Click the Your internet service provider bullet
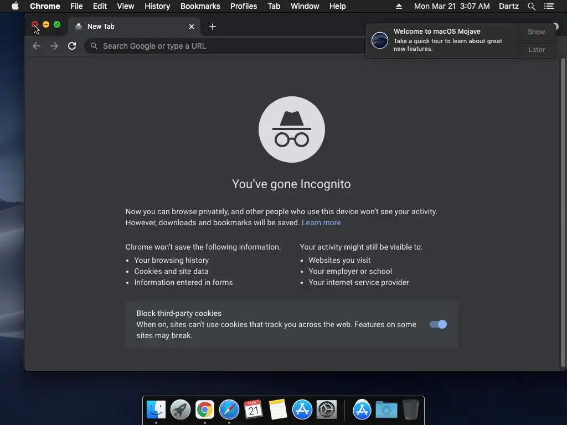Viewport: 567px width, 425px height. click(x=359, y=283)
